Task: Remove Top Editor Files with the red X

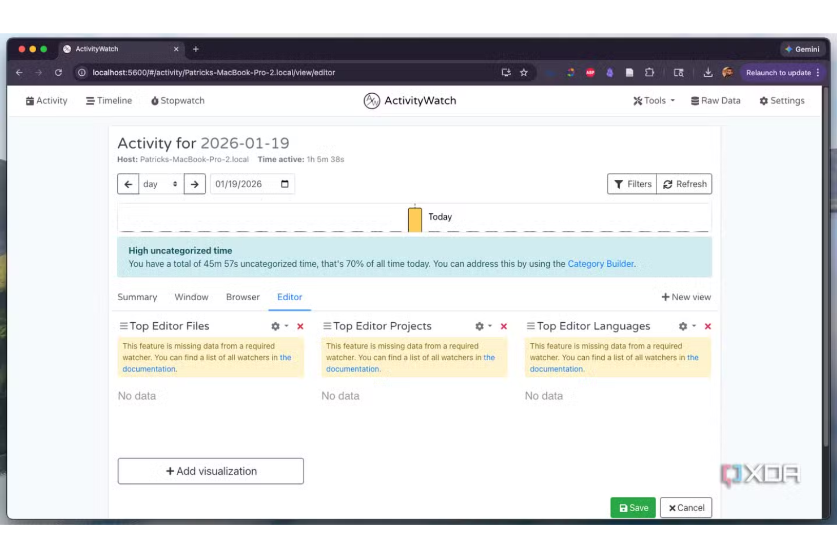Action: click(x=300, y=326)
